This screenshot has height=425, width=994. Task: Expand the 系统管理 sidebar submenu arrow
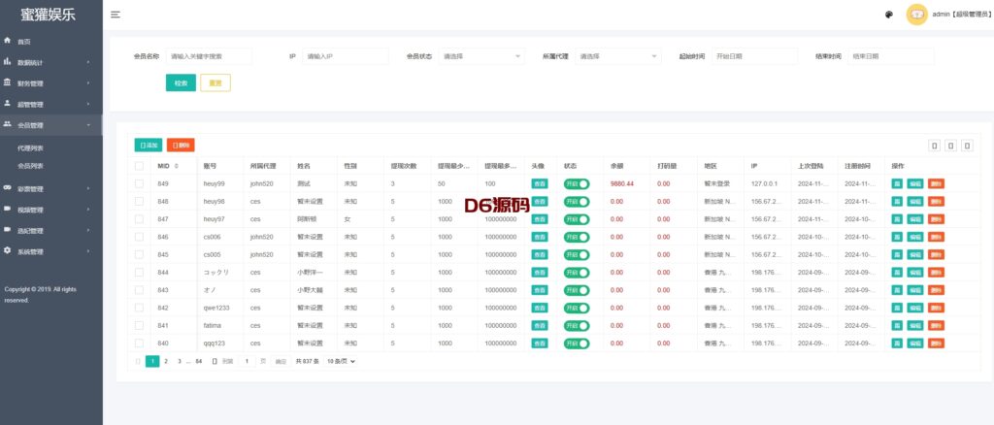88,251
